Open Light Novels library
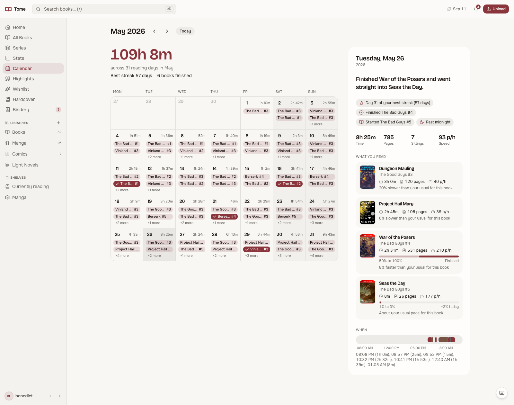Screen dimensions: 514x405 tap(33, 165)
